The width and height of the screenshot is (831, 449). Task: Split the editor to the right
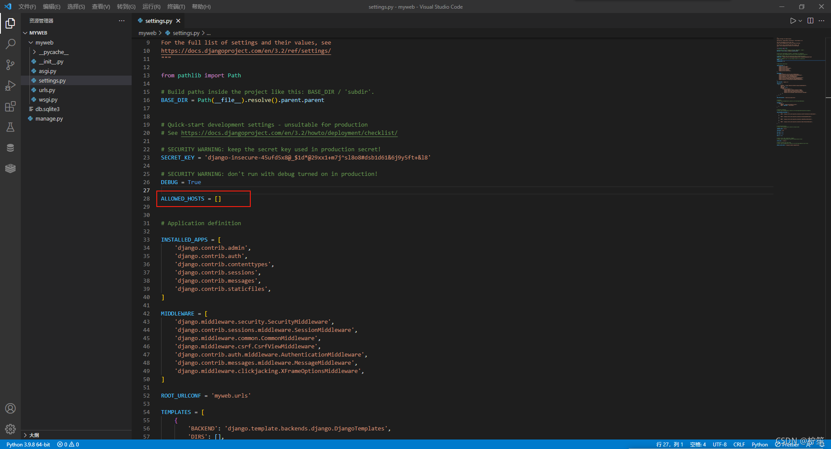(x=810, y=21)
